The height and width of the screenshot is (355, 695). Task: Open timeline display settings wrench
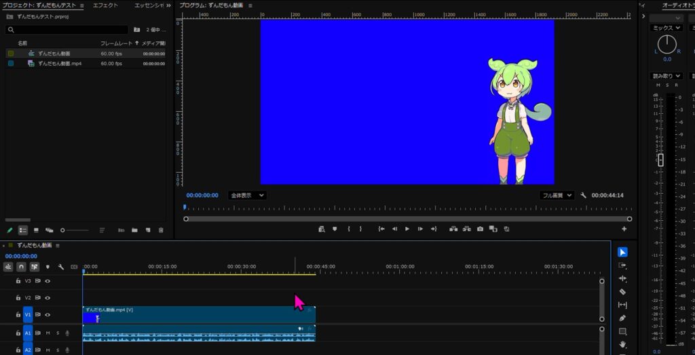pos(60,267)
